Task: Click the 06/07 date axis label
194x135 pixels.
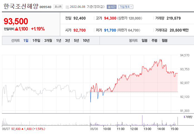Action: 6,129
